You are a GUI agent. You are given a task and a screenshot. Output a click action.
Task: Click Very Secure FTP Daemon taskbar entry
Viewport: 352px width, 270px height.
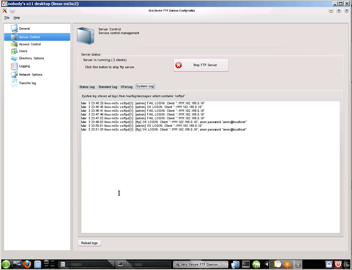click(201, 265)
